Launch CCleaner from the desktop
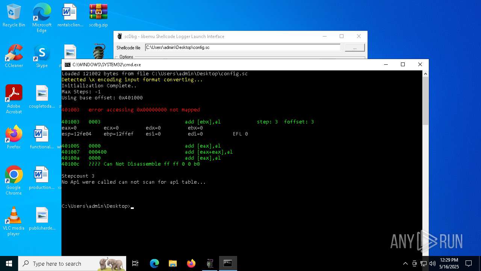Viewport: 481px width, 271px height. pos(14,56)
